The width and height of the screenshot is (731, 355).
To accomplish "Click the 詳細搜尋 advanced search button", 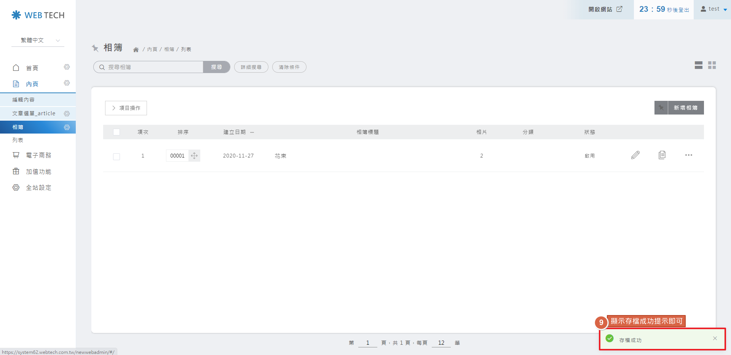I will pyautogui.click(x=251, y=67).
